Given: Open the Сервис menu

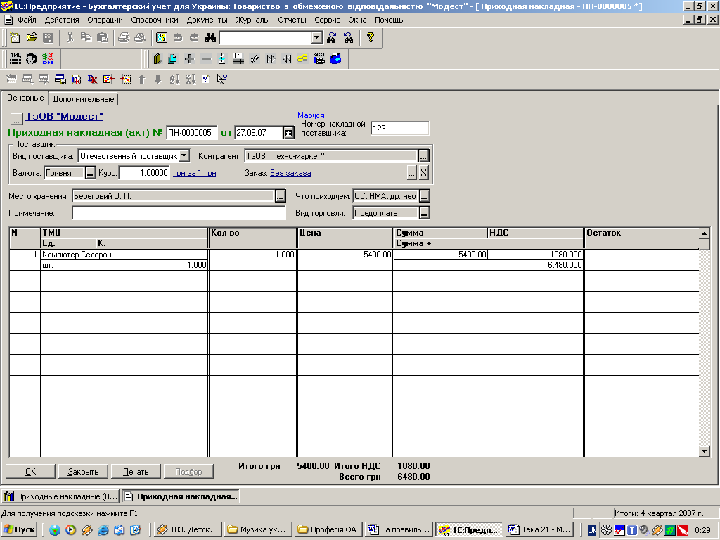Looking at the screenshot, I should 327,20.
